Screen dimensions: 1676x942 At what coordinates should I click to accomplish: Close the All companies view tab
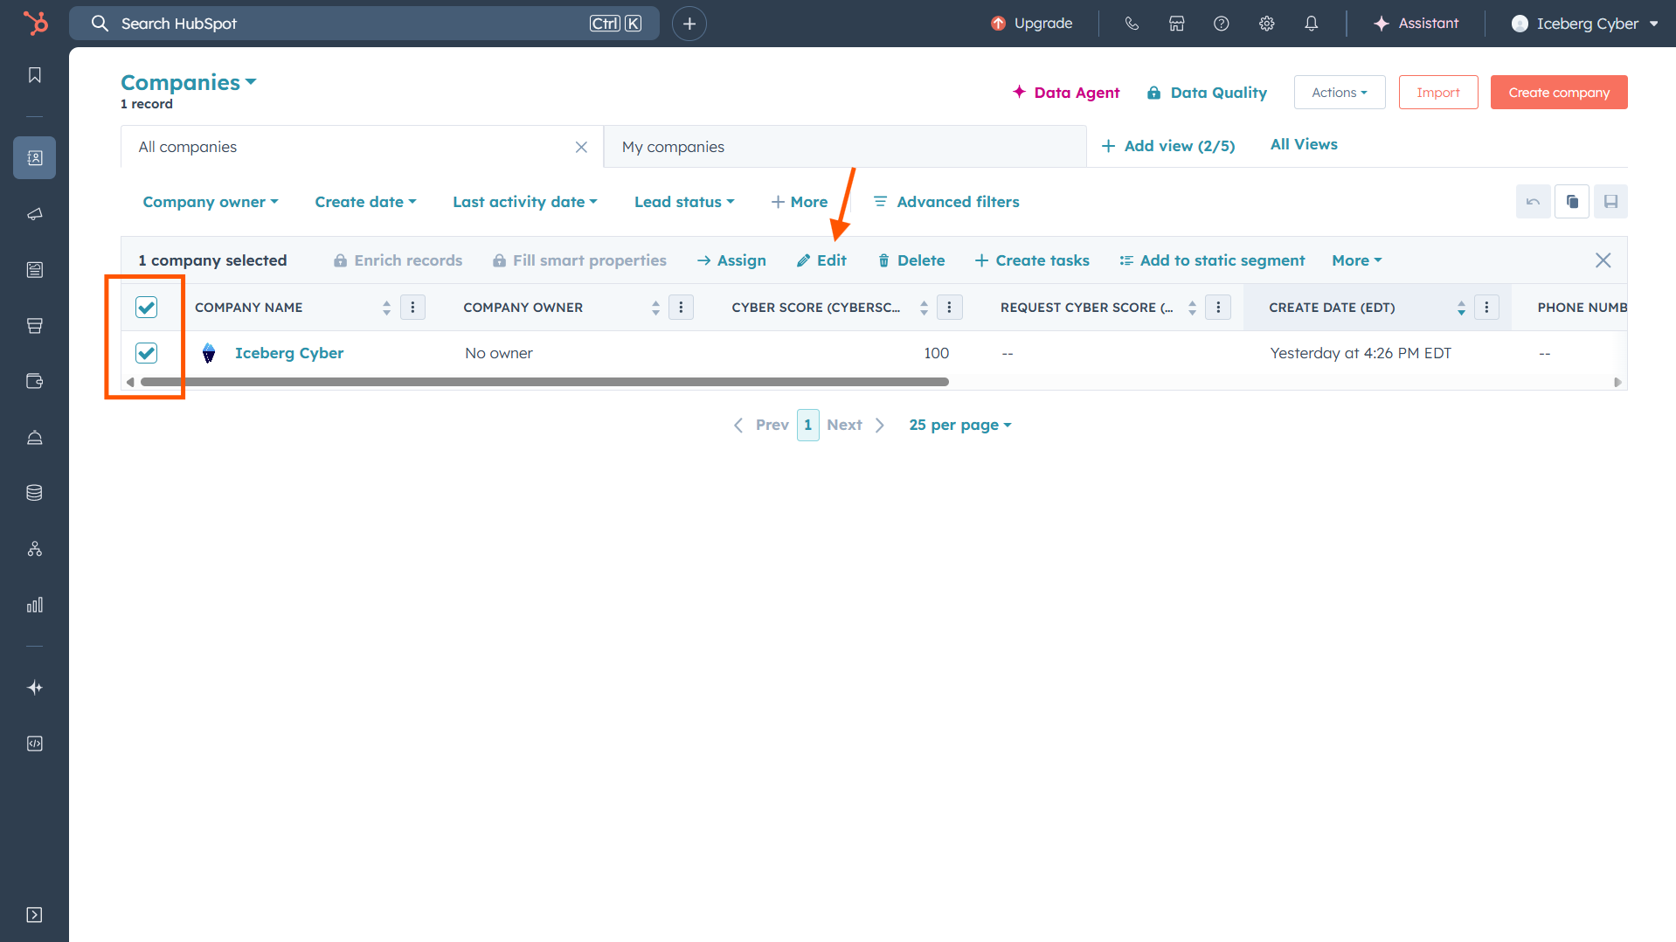[x=581, y=147]
